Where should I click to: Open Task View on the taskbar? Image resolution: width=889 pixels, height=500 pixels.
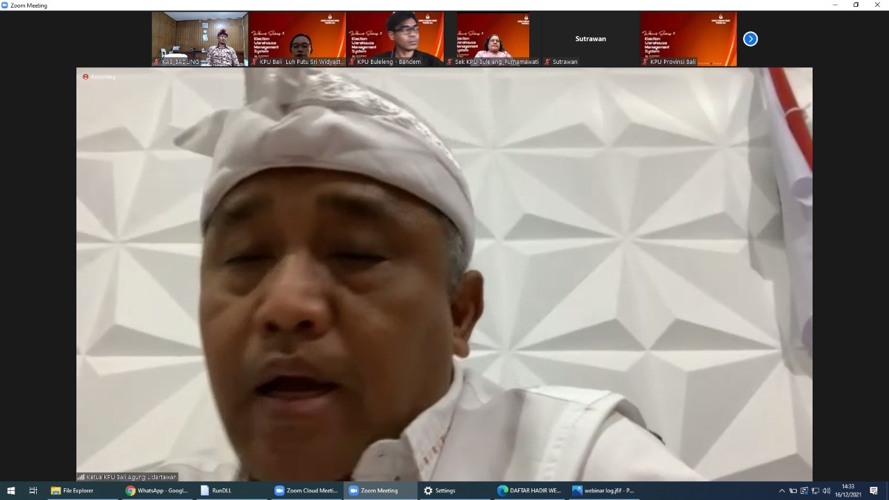(33, 490)
